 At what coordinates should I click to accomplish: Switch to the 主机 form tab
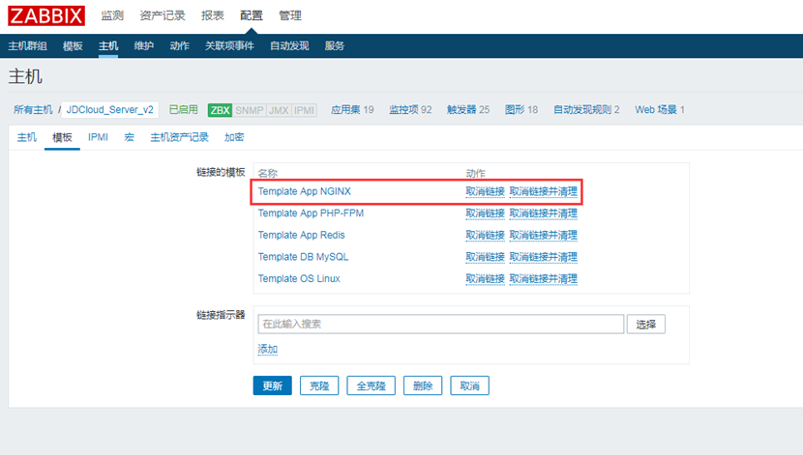[x=27, y=137]
